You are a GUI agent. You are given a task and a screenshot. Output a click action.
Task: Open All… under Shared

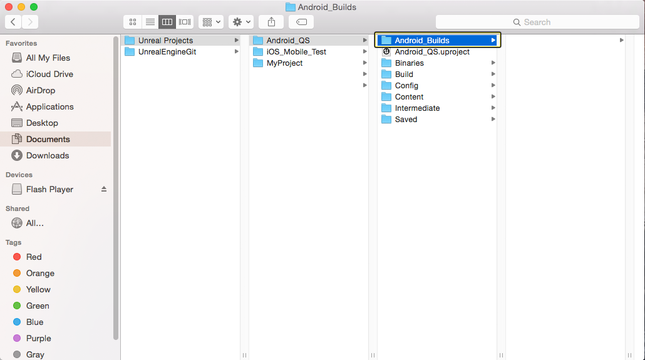point(56,223)
